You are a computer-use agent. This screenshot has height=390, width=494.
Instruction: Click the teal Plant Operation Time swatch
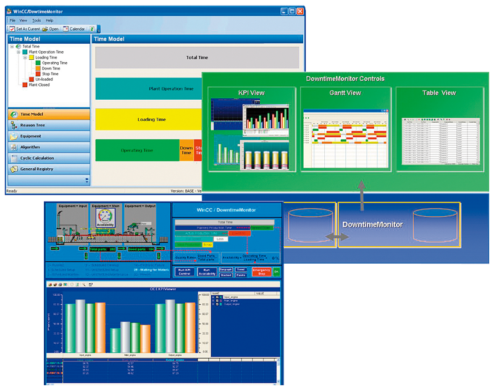pos(25,52)
